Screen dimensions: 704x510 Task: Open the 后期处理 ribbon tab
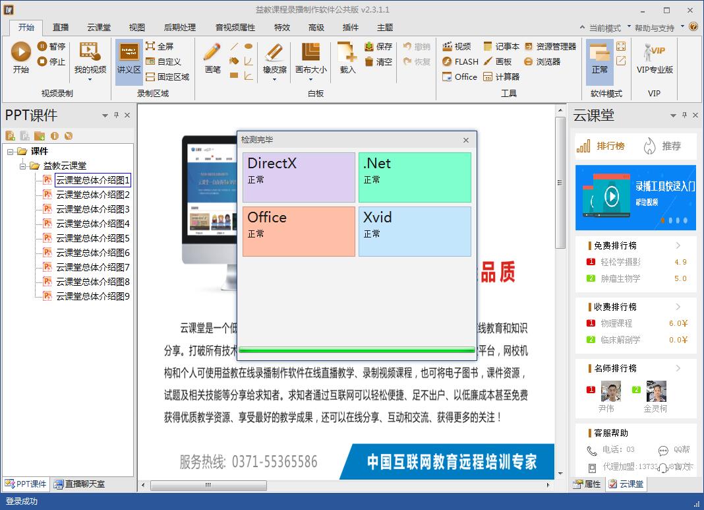coord(179,28)
